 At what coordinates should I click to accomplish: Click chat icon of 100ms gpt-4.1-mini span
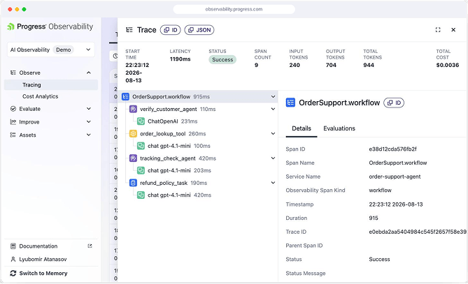[141, 146]
